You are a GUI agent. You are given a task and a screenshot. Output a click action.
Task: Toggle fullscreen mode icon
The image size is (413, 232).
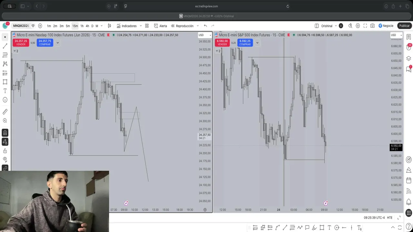click(365, 26)
